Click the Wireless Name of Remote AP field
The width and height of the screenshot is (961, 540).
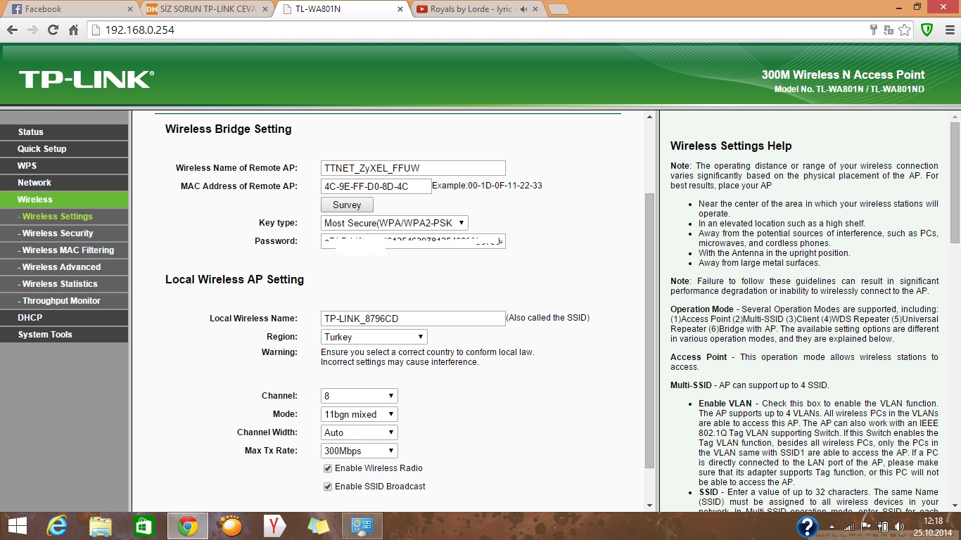(413, 168)
